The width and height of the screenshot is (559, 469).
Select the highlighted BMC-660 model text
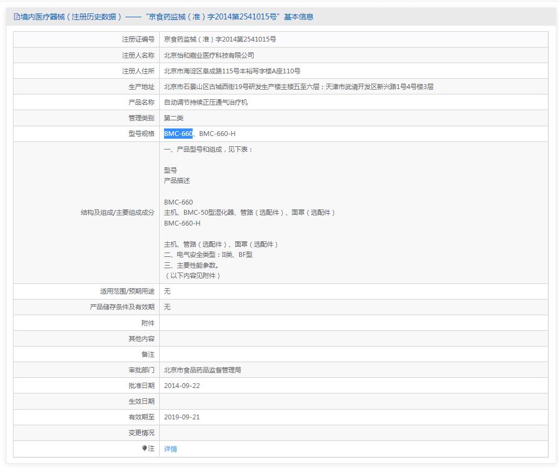click(178, 133)
